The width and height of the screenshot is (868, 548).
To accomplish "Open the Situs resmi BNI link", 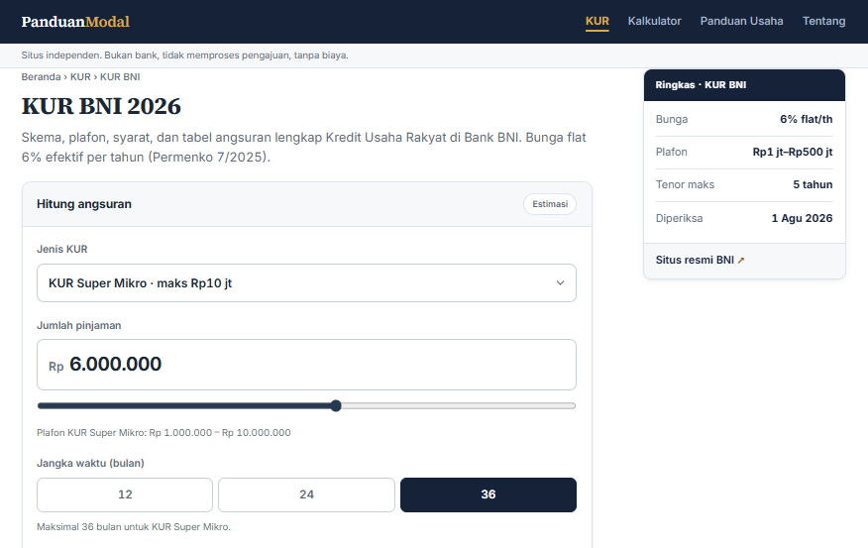I will pyautogui.click(x=700, y=260).
